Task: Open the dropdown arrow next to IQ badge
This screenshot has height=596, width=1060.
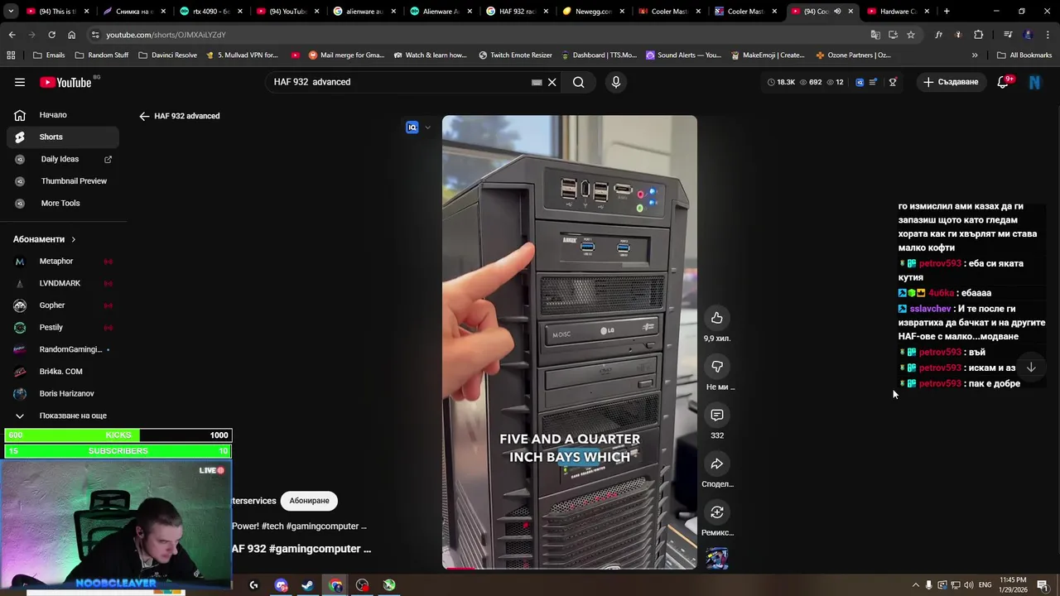Action: coord(427,127)
